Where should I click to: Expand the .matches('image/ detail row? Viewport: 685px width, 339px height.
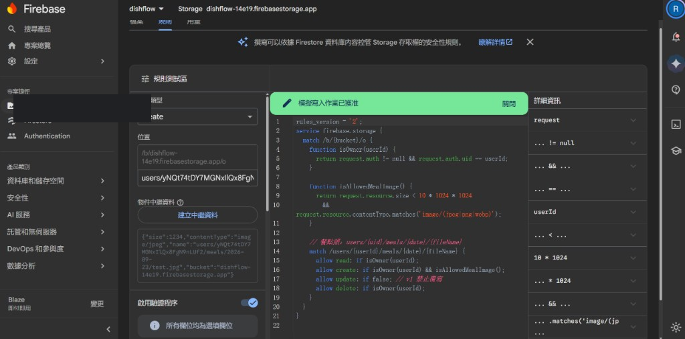pos(587,327)
